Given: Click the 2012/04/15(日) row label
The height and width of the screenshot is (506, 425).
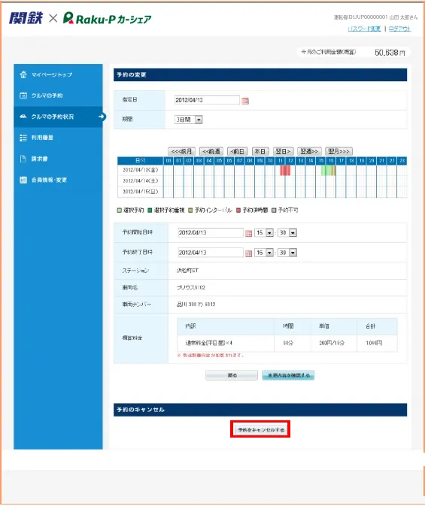Looking at the screenshot, I should pos(141,192).
